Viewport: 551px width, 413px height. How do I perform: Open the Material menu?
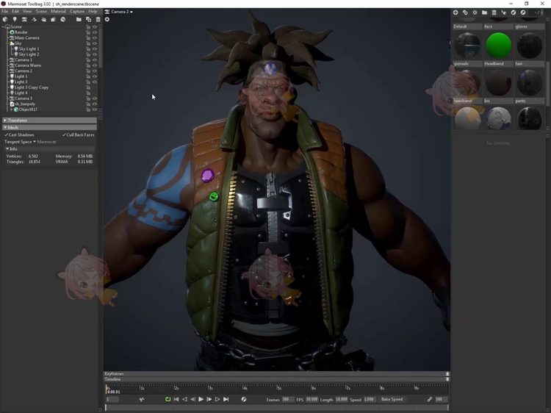coord(58,11)
